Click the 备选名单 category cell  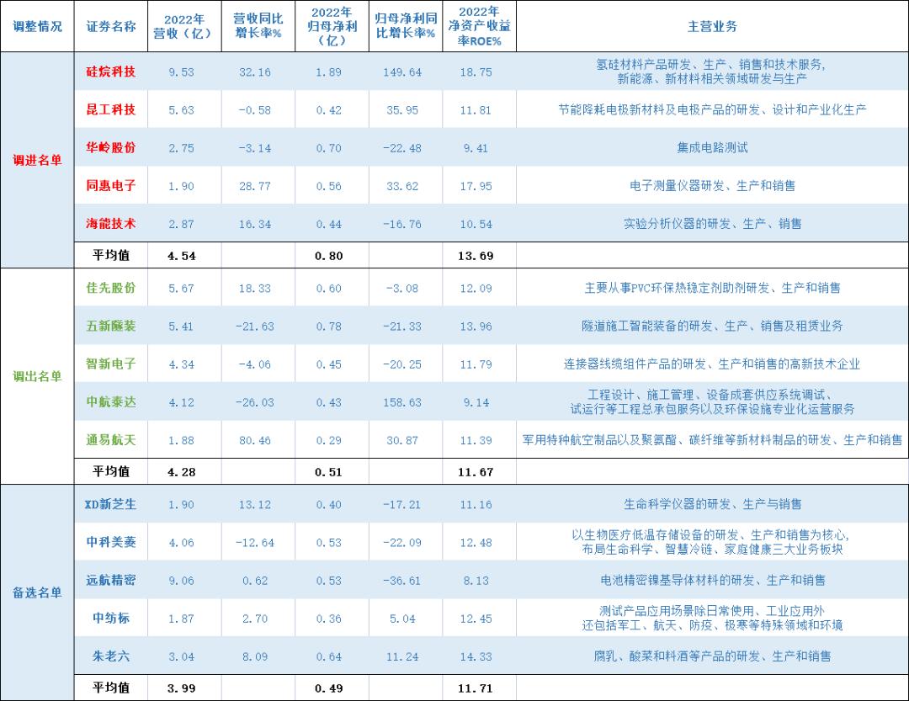[37, 592]
